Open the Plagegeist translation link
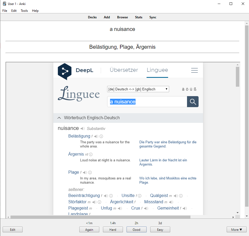Image resolution: width=249 pixels, height=236 pixels. [x=78, y=208]
